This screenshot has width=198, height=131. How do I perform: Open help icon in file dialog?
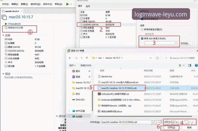click(x=196, y=65)
